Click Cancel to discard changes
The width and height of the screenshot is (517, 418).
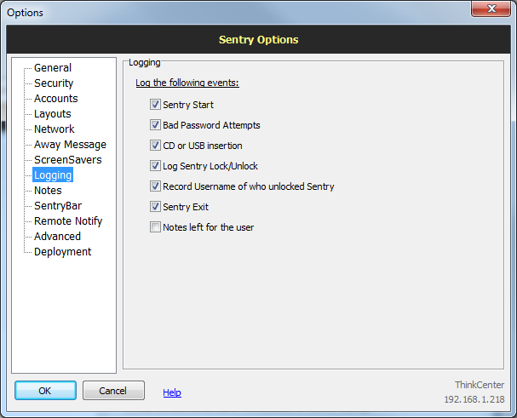tap(113, 391)
